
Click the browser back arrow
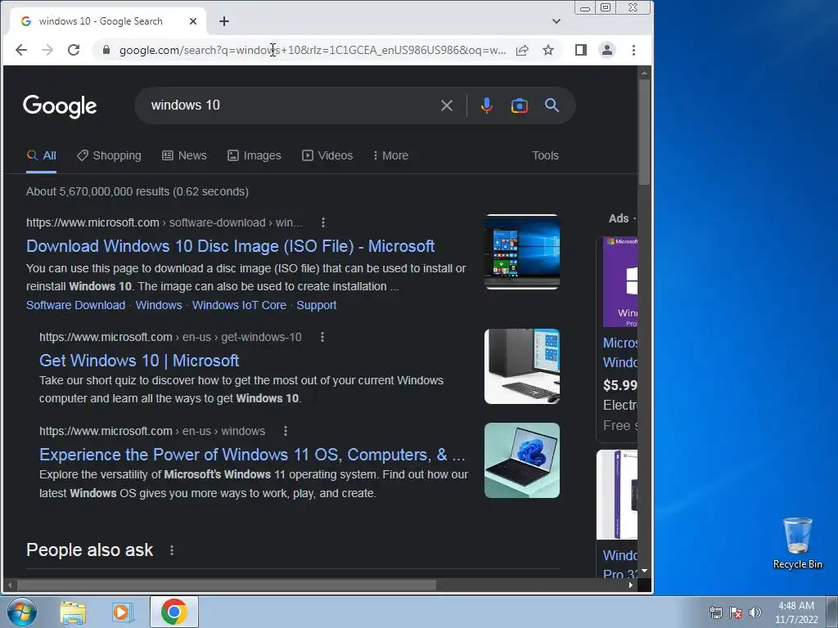point(20,50)
